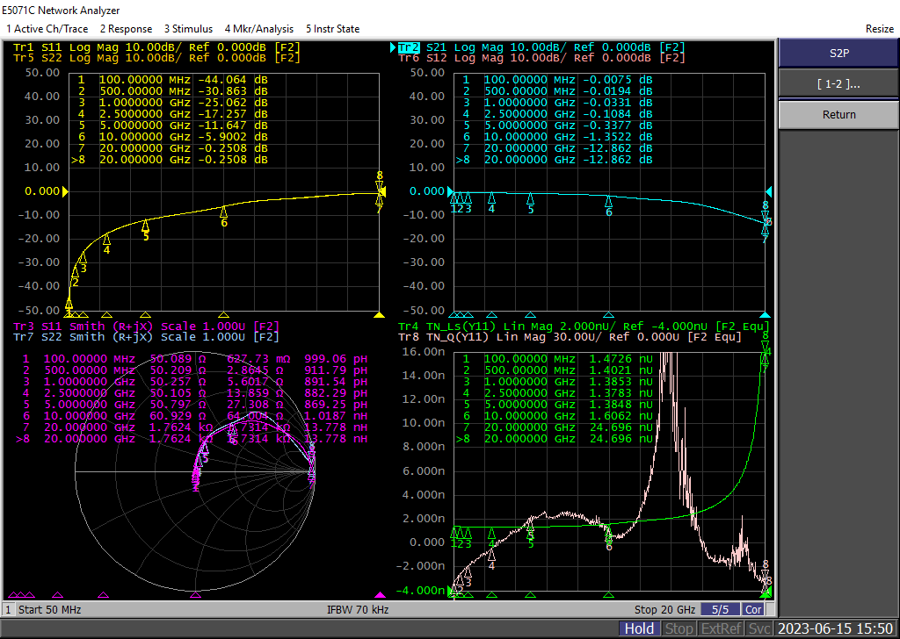The image size is (900, 639).
Task: Click the magenta marker 6 indicator below Smith chart
Action: (196, 595)
